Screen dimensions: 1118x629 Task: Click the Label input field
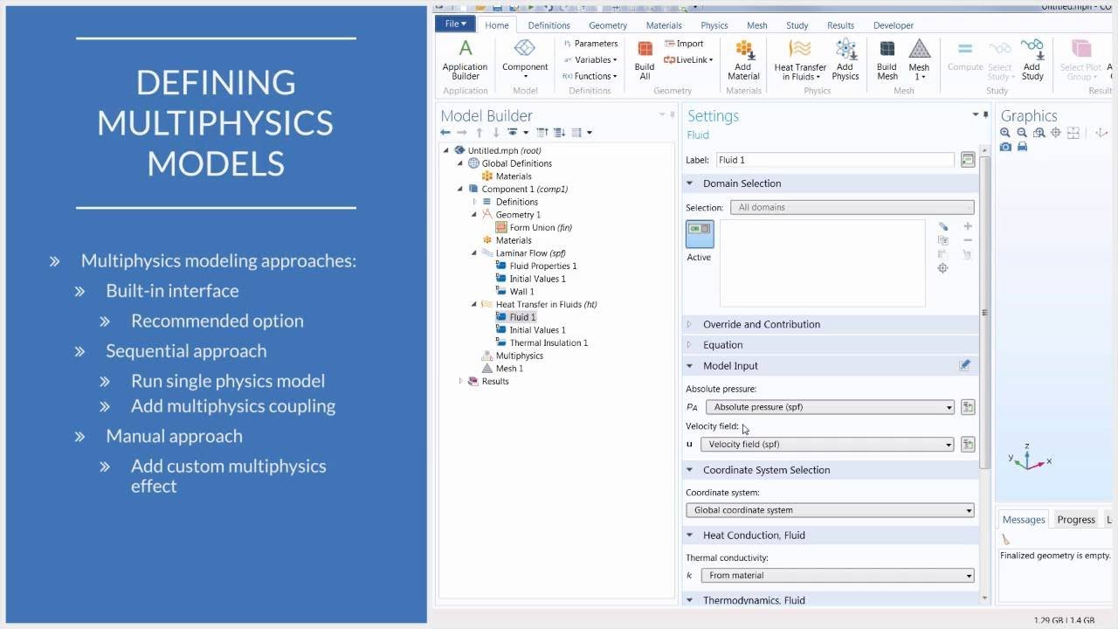[x=835, y=160]
